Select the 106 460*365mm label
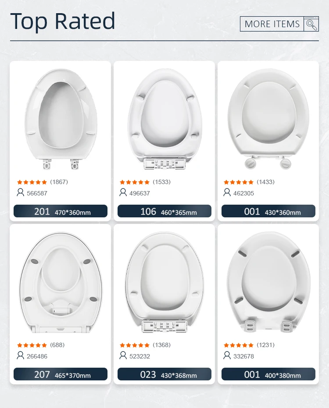329x408 pixels. tap(164, 212)
